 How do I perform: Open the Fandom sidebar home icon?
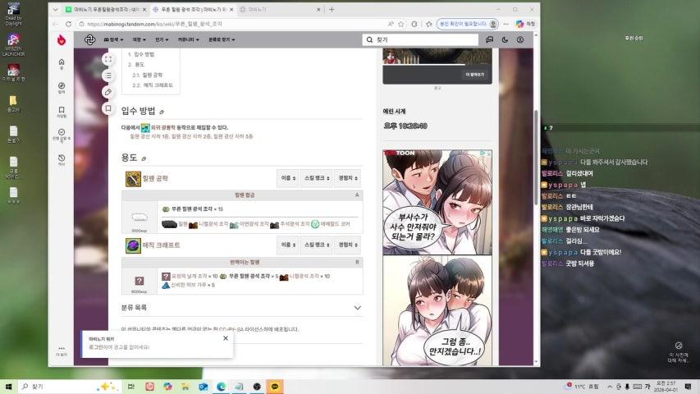point(62,63)
